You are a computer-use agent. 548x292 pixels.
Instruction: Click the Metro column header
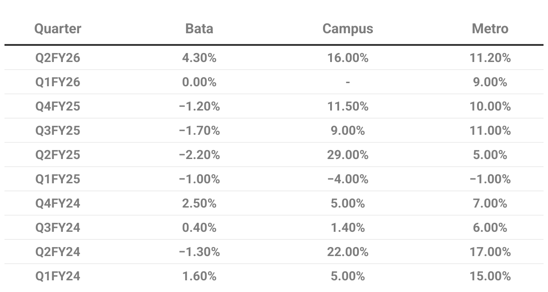(x=490, y=29)
